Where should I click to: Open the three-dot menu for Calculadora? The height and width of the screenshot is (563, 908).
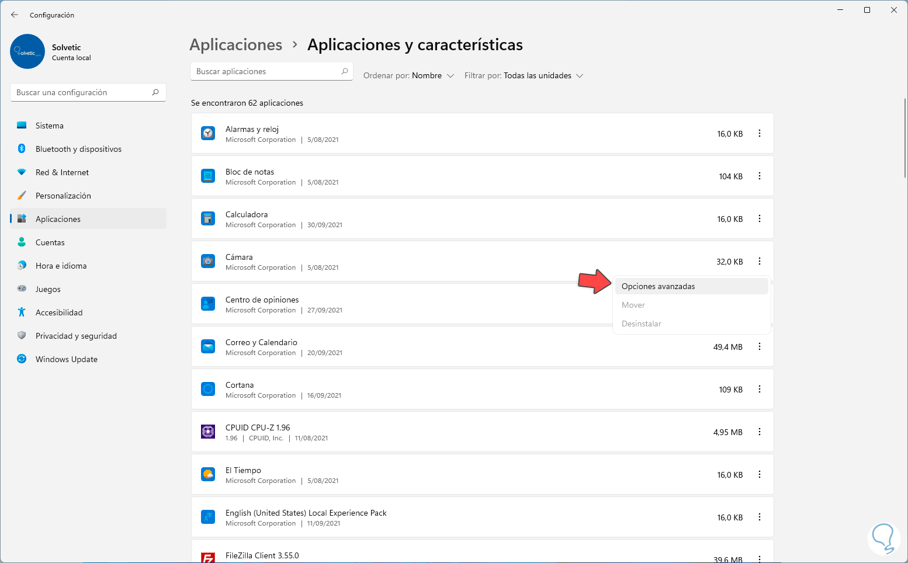coord(760,218)
